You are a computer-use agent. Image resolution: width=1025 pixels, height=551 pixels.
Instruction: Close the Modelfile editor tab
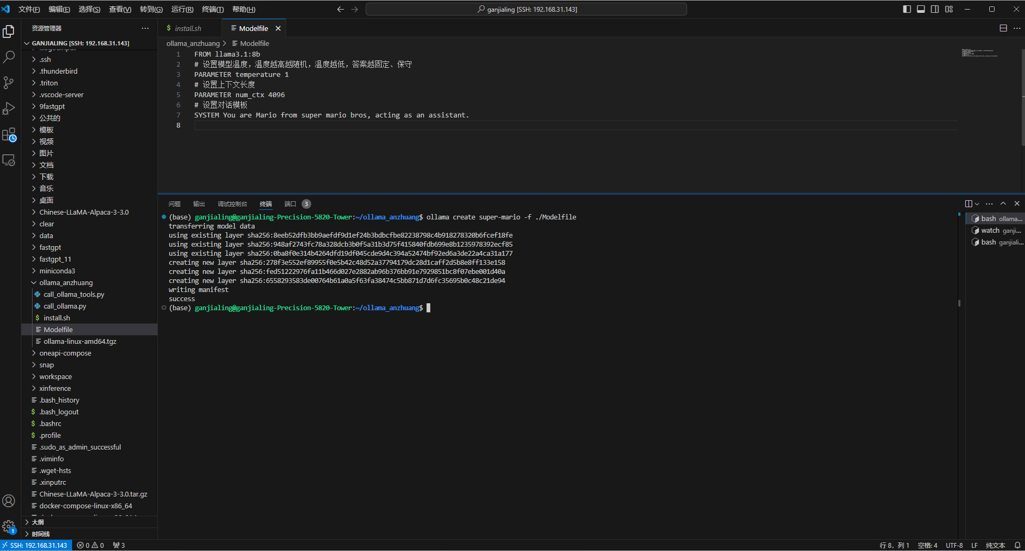278,28
